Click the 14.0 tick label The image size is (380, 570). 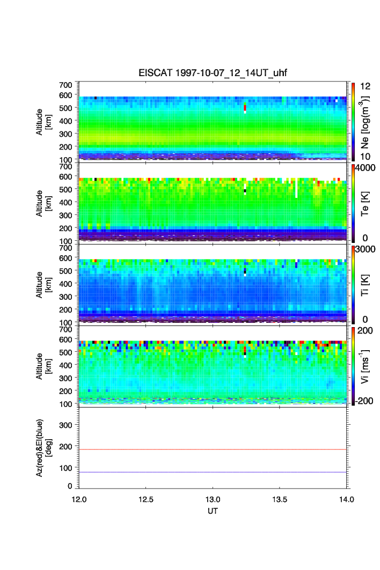[347, 499]
